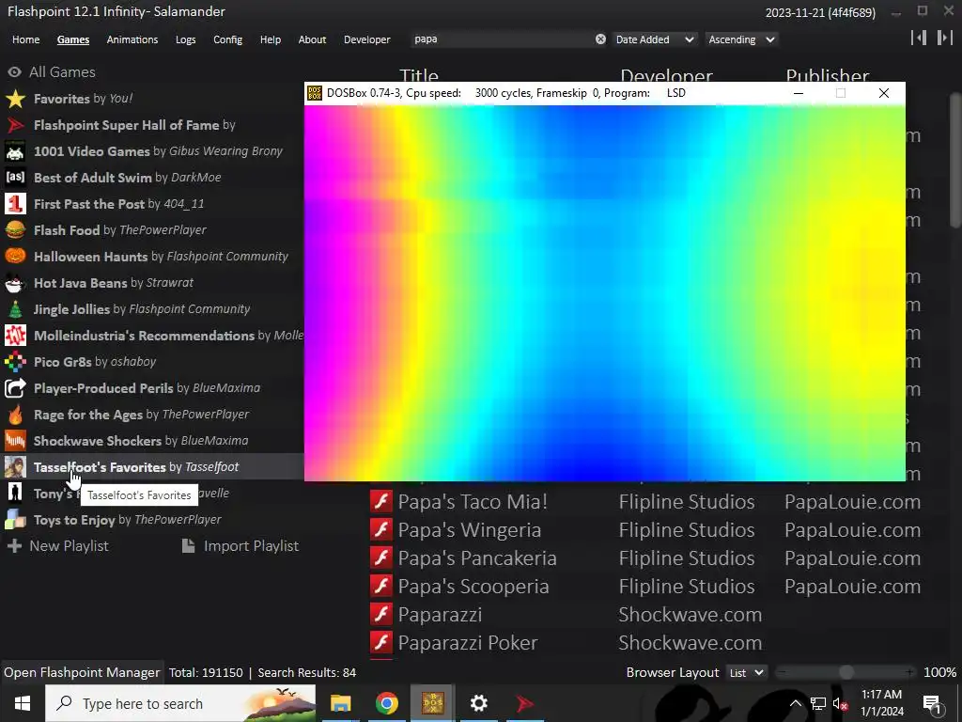Open Settings gear in the taskbar
Viewport: 962px width, 722px height.
click(x=478, y=703)
